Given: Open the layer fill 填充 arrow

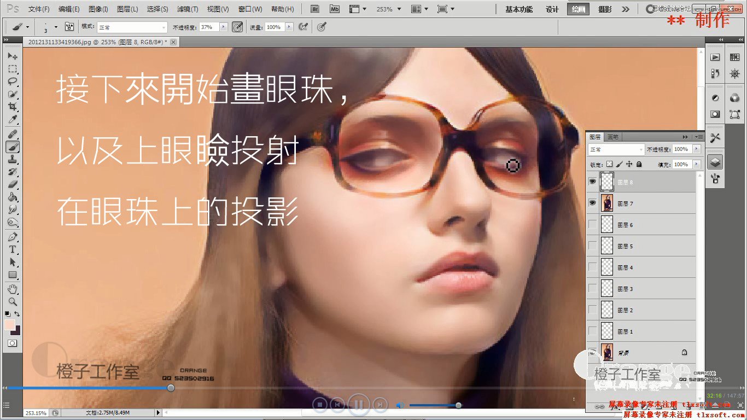Looking at the screenshot, I should coord(697,164).
